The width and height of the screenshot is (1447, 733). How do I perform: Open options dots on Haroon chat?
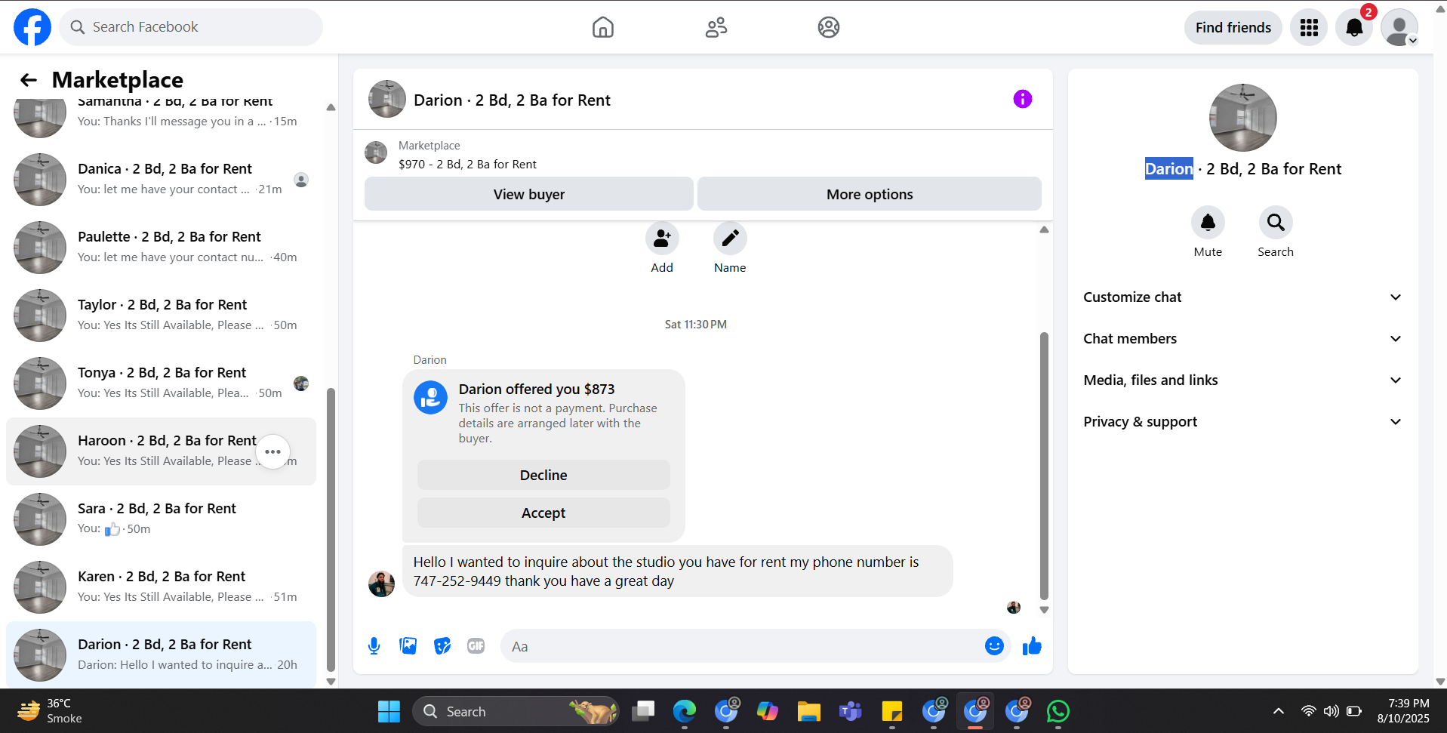tap(273, 451)
